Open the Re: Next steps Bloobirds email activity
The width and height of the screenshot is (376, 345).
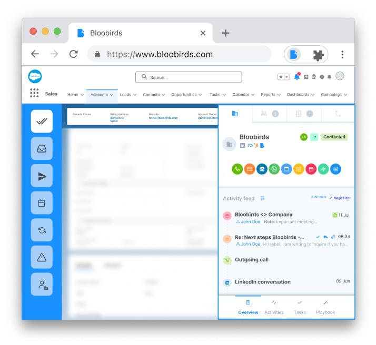pyautogui.click(x=286, y=240)
